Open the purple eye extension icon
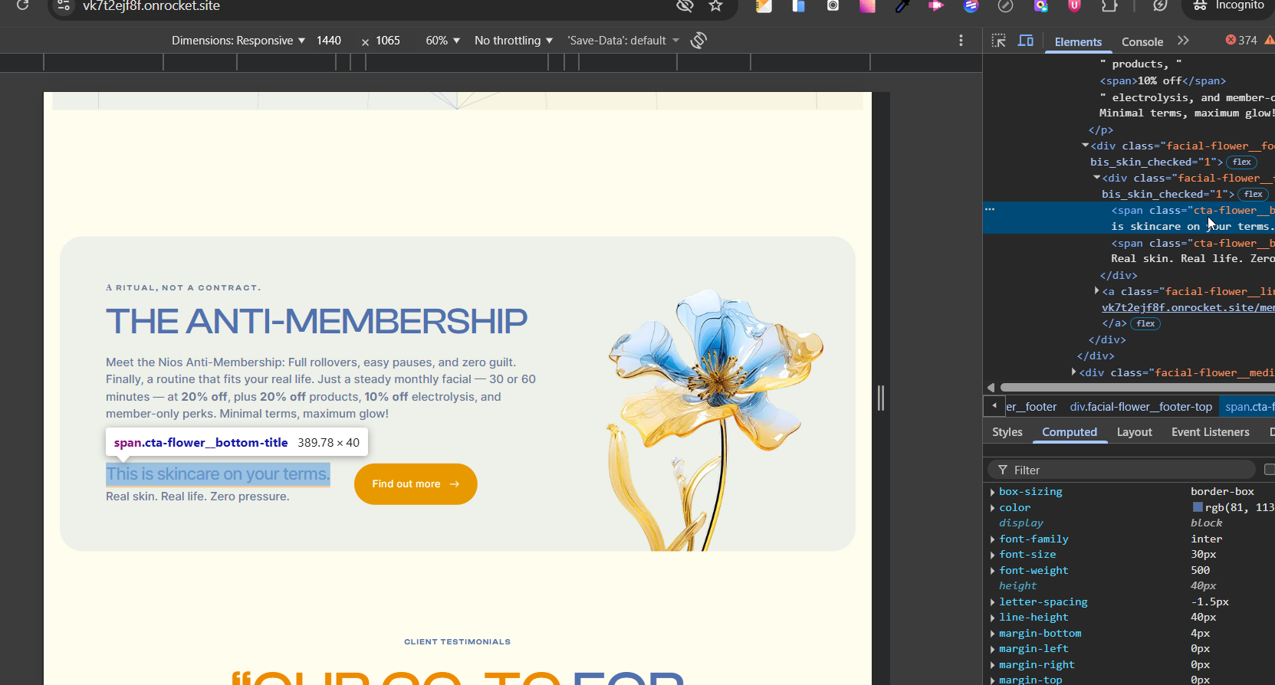 click(x=1040, y=6)
